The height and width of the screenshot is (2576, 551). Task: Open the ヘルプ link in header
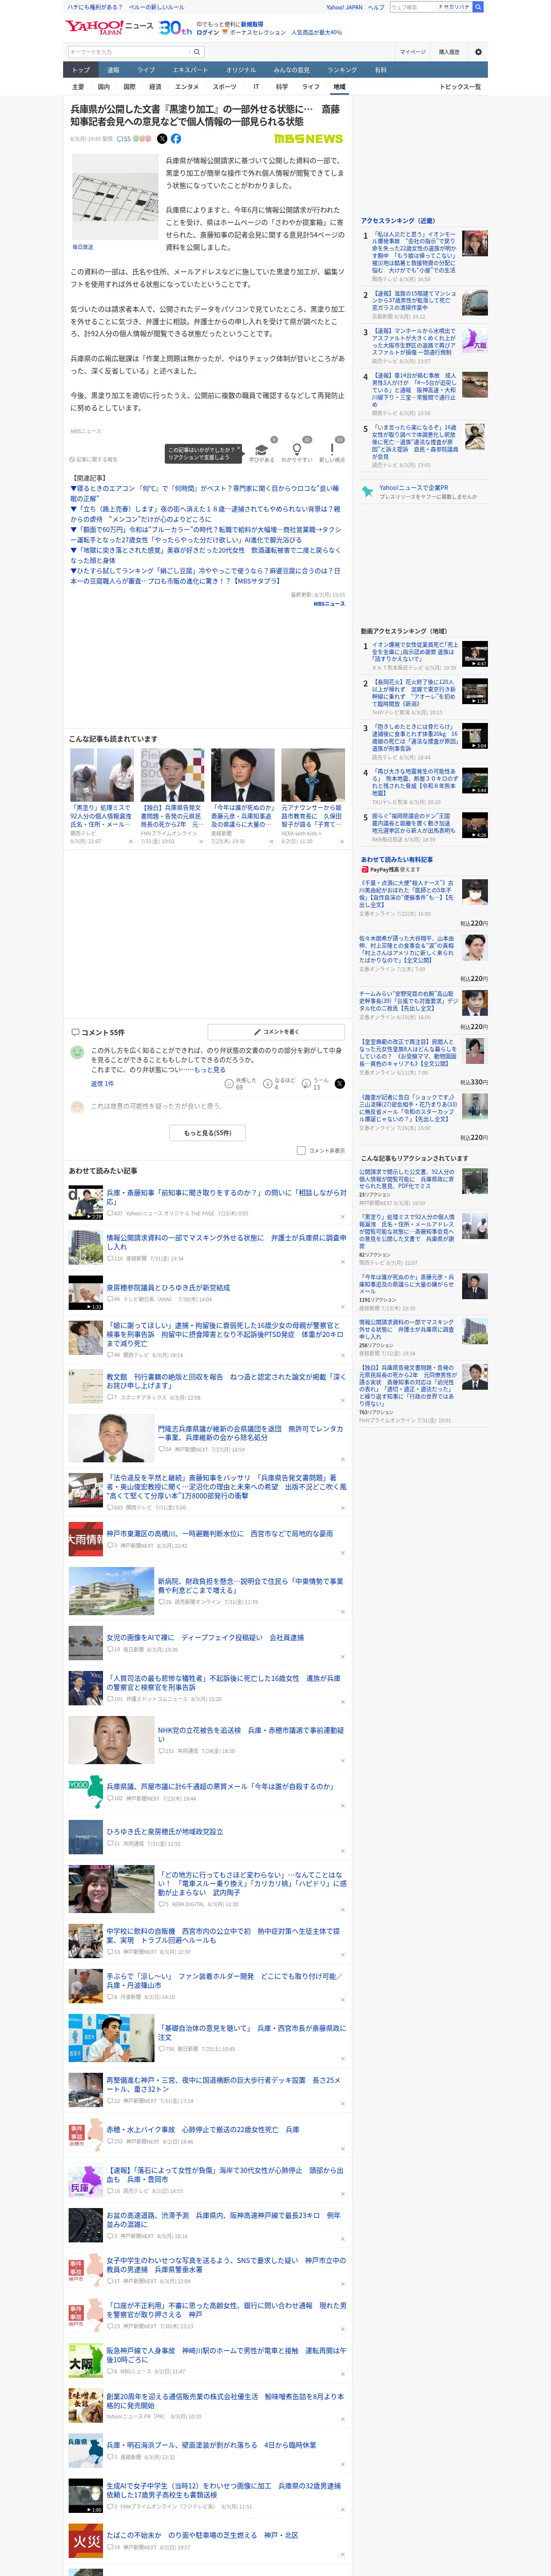click(376, 7)
